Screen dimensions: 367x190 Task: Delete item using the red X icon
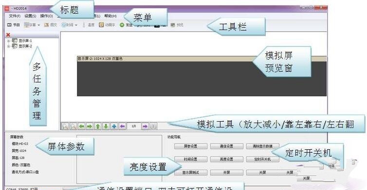coord(8,35)
